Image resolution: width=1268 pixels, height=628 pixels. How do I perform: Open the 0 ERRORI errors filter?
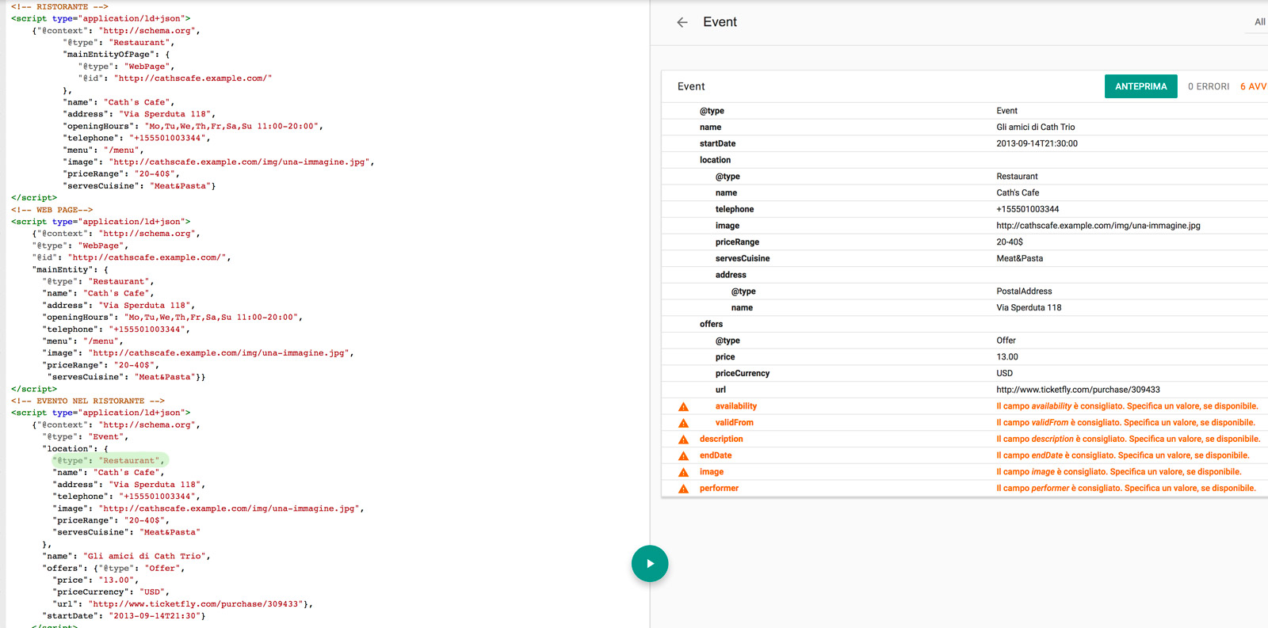coord(1209,86)
